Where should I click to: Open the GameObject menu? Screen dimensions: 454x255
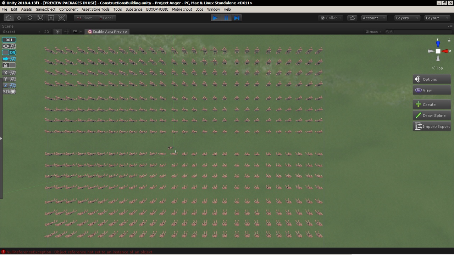coord(45,9)
